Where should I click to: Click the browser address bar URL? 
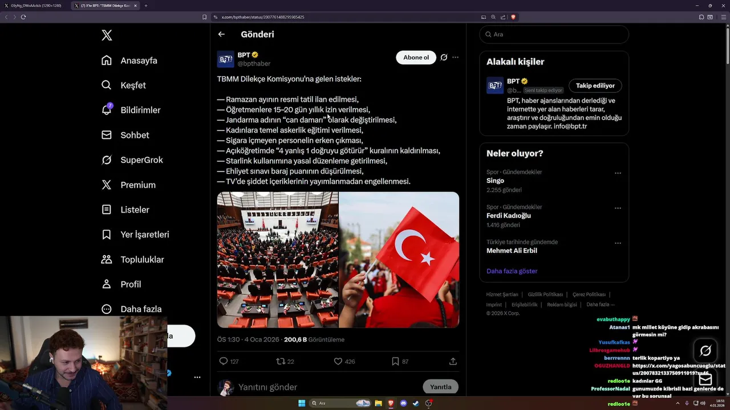(263, 17)
